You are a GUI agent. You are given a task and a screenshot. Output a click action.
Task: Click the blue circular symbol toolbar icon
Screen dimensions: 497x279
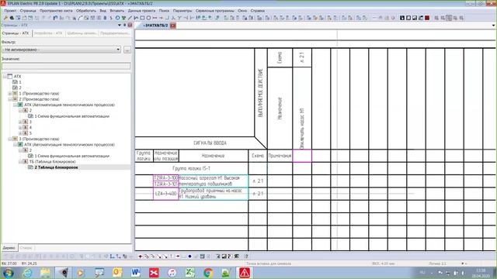pos(117,18)
